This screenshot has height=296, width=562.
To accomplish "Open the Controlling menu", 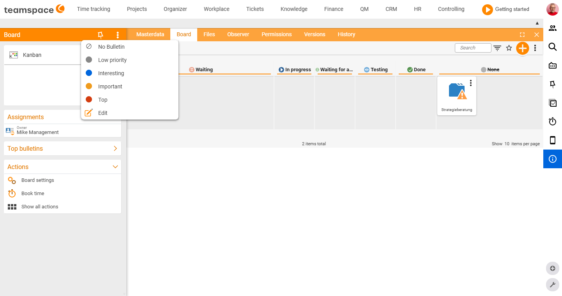I will (451, 9).
